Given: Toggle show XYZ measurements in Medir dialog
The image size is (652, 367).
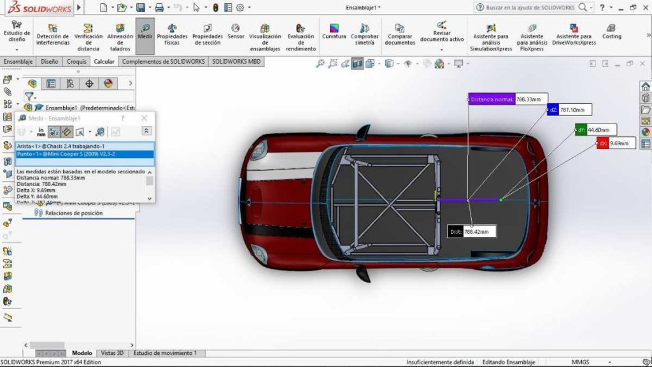Looking at the screenshot, I should point(53,132).
